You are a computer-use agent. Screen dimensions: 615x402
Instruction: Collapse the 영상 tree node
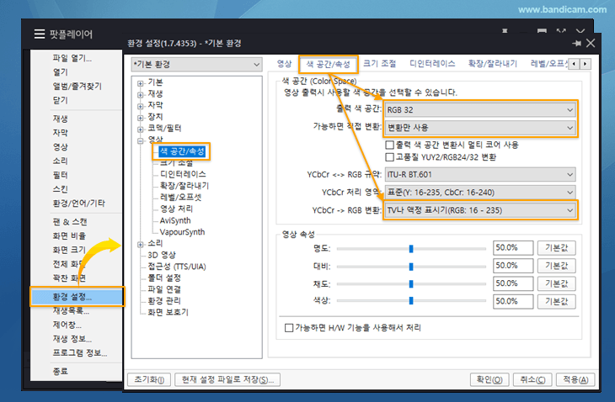click(x=140, y=140)
